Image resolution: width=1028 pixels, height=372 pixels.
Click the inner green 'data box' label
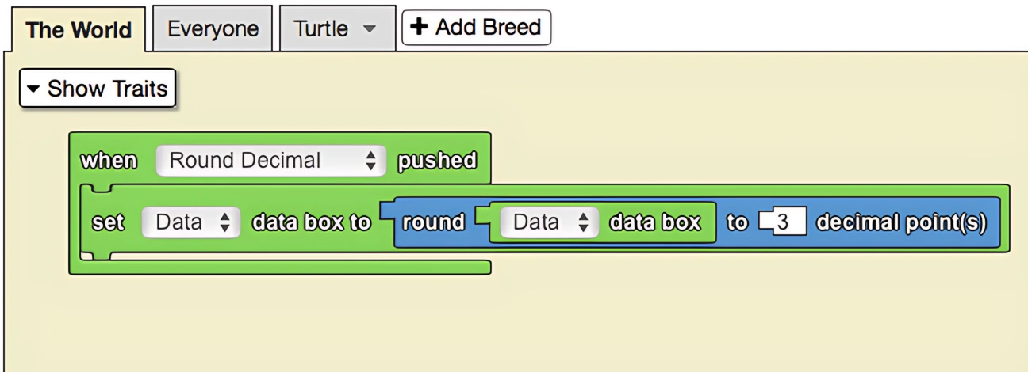pyautogui.click(x=655, y=222)
